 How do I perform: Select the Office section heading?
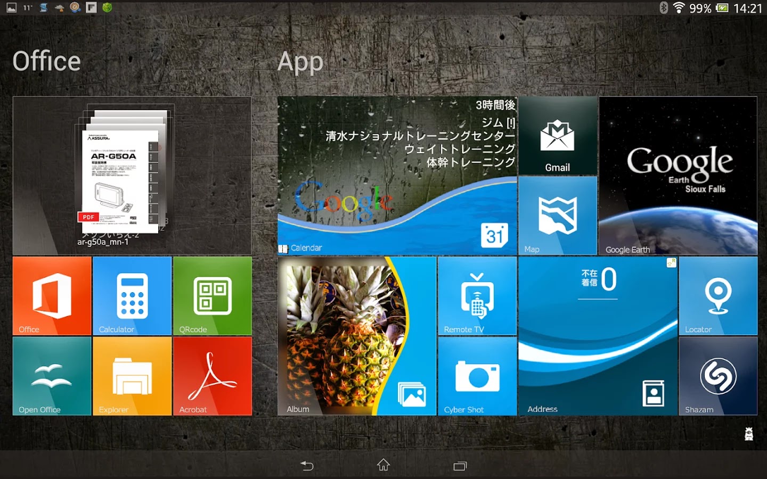(x=47, y=61)
